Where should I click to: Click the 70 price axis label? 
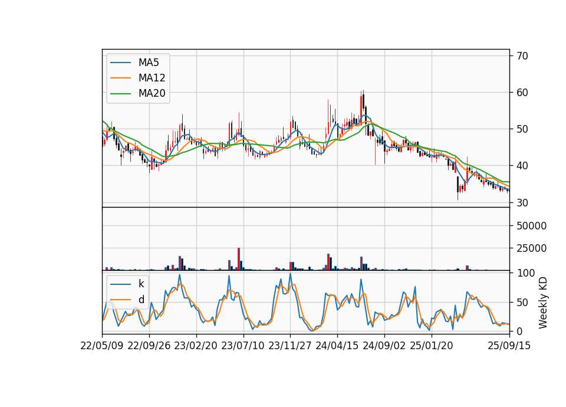(x=522, y=56)
